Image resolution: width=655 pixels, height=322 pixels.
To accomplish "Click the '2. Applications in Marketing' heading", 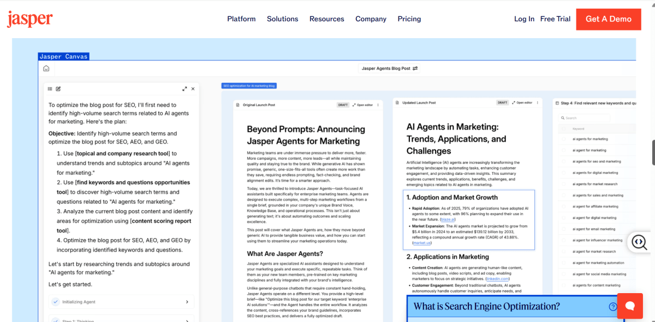I will (x=448, y=257).
